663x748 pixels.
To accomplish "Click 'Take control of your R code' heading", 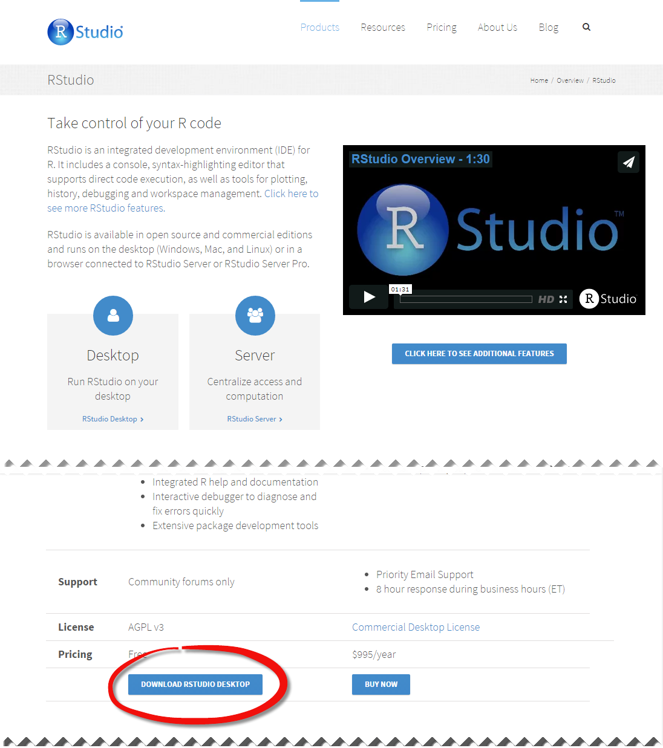I will click(x=134, y=123).
